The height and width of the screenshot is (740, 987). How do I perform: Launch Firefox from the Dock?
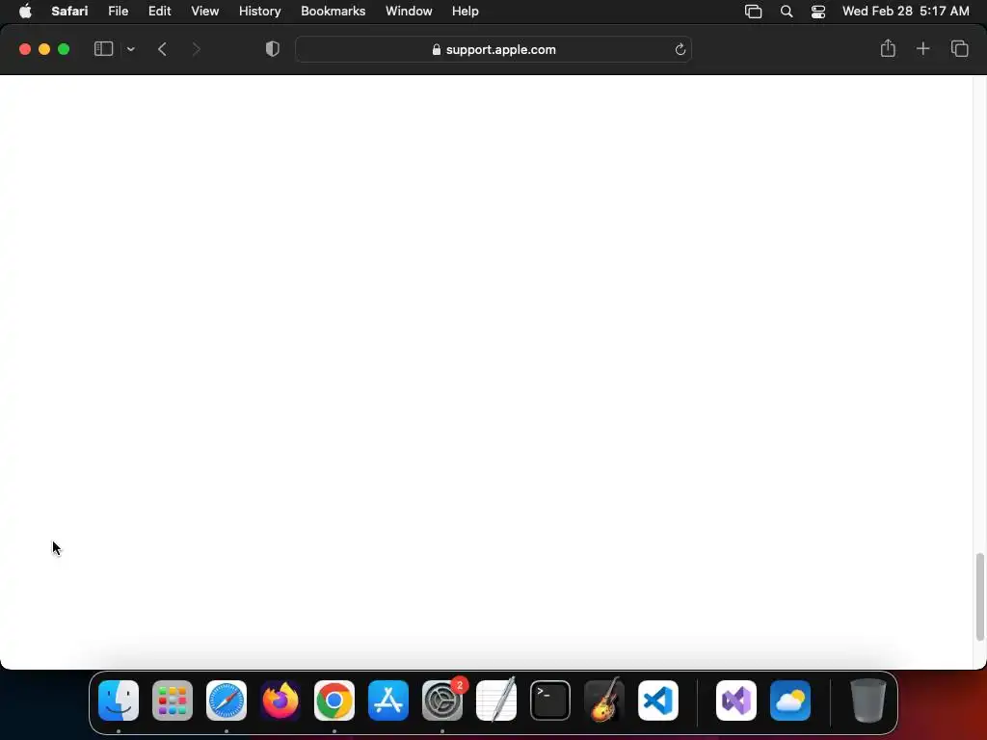[x=280, y=700]
